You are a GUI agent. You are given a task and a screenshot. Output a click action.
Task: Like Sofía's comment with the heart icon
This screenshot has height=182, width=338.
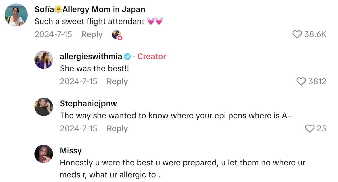[297, 34]
